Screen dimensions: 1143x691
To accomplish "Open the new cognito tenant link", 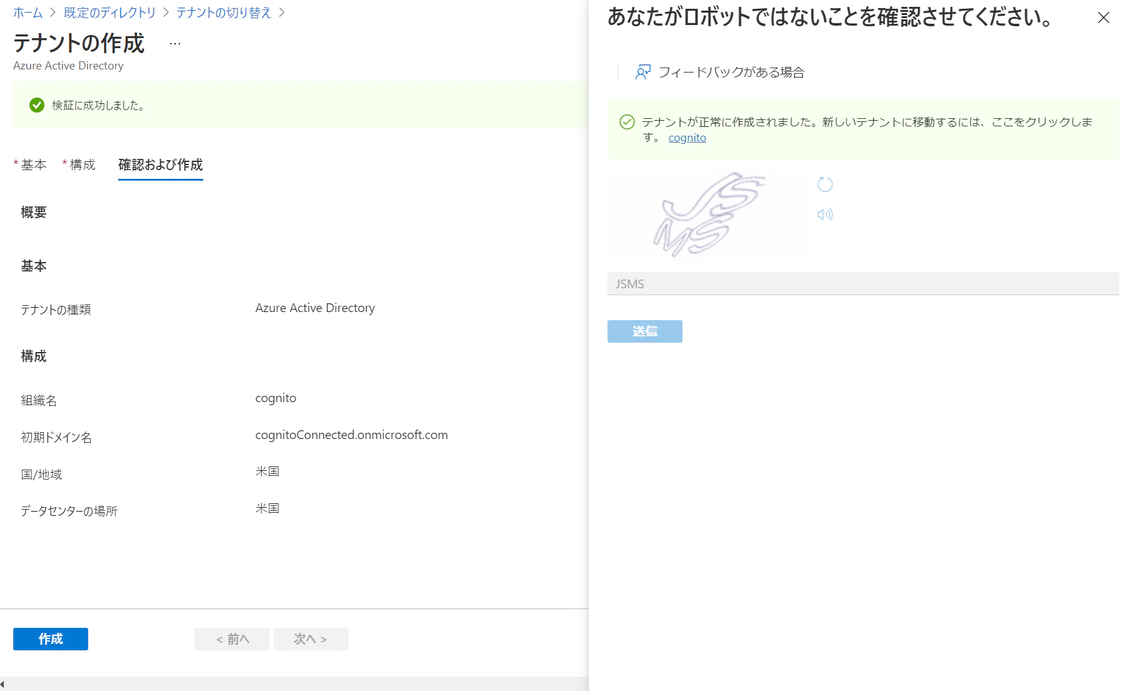I will [x=687, y=138].
